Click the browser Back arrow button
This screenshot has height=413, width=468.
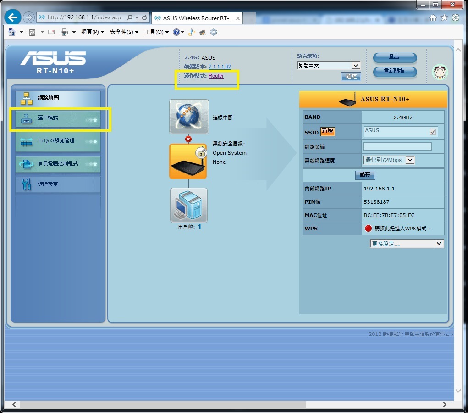click(x=12, y=17)
